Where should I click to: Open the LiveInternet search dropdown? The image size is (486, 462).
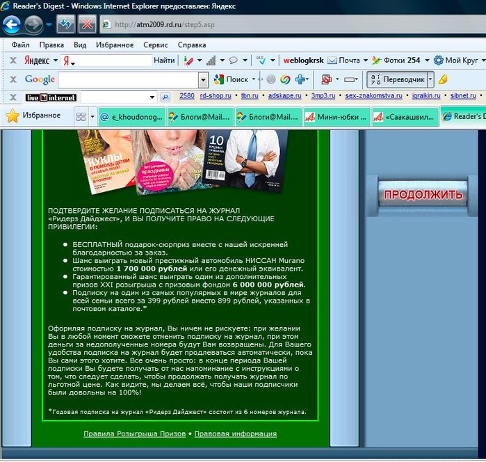coord(152,97)
